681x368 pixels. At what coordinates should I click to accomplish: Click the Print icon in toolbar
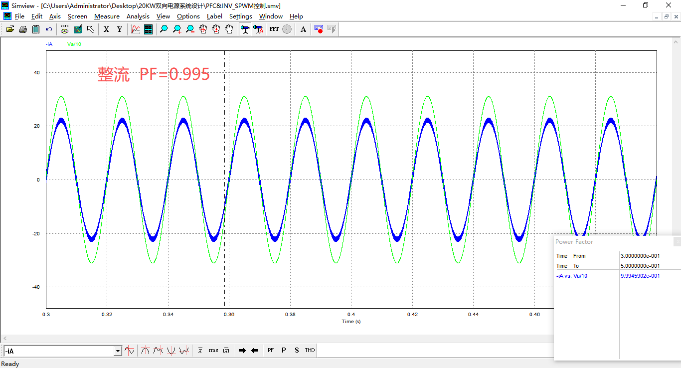(23, 29)
